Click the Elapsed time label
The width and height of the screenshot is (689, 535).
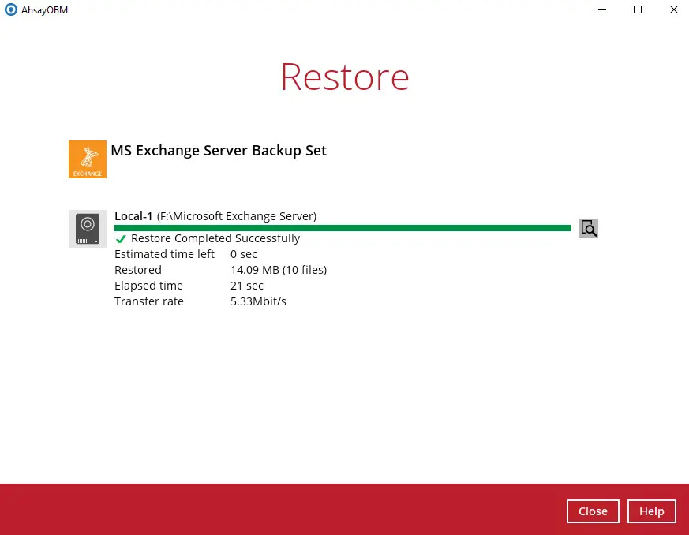(148, 286)
